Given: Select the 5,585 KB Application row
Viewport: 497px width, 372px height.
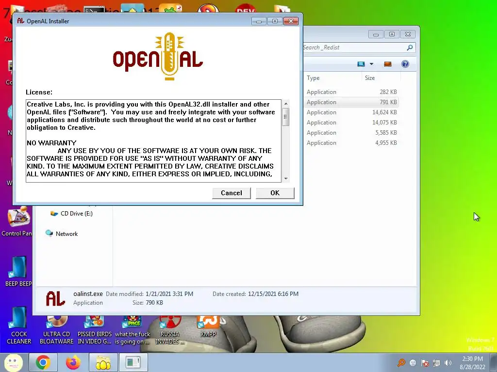Looking at the screenshot, I should pyautogui.click(x=351, y=132).
